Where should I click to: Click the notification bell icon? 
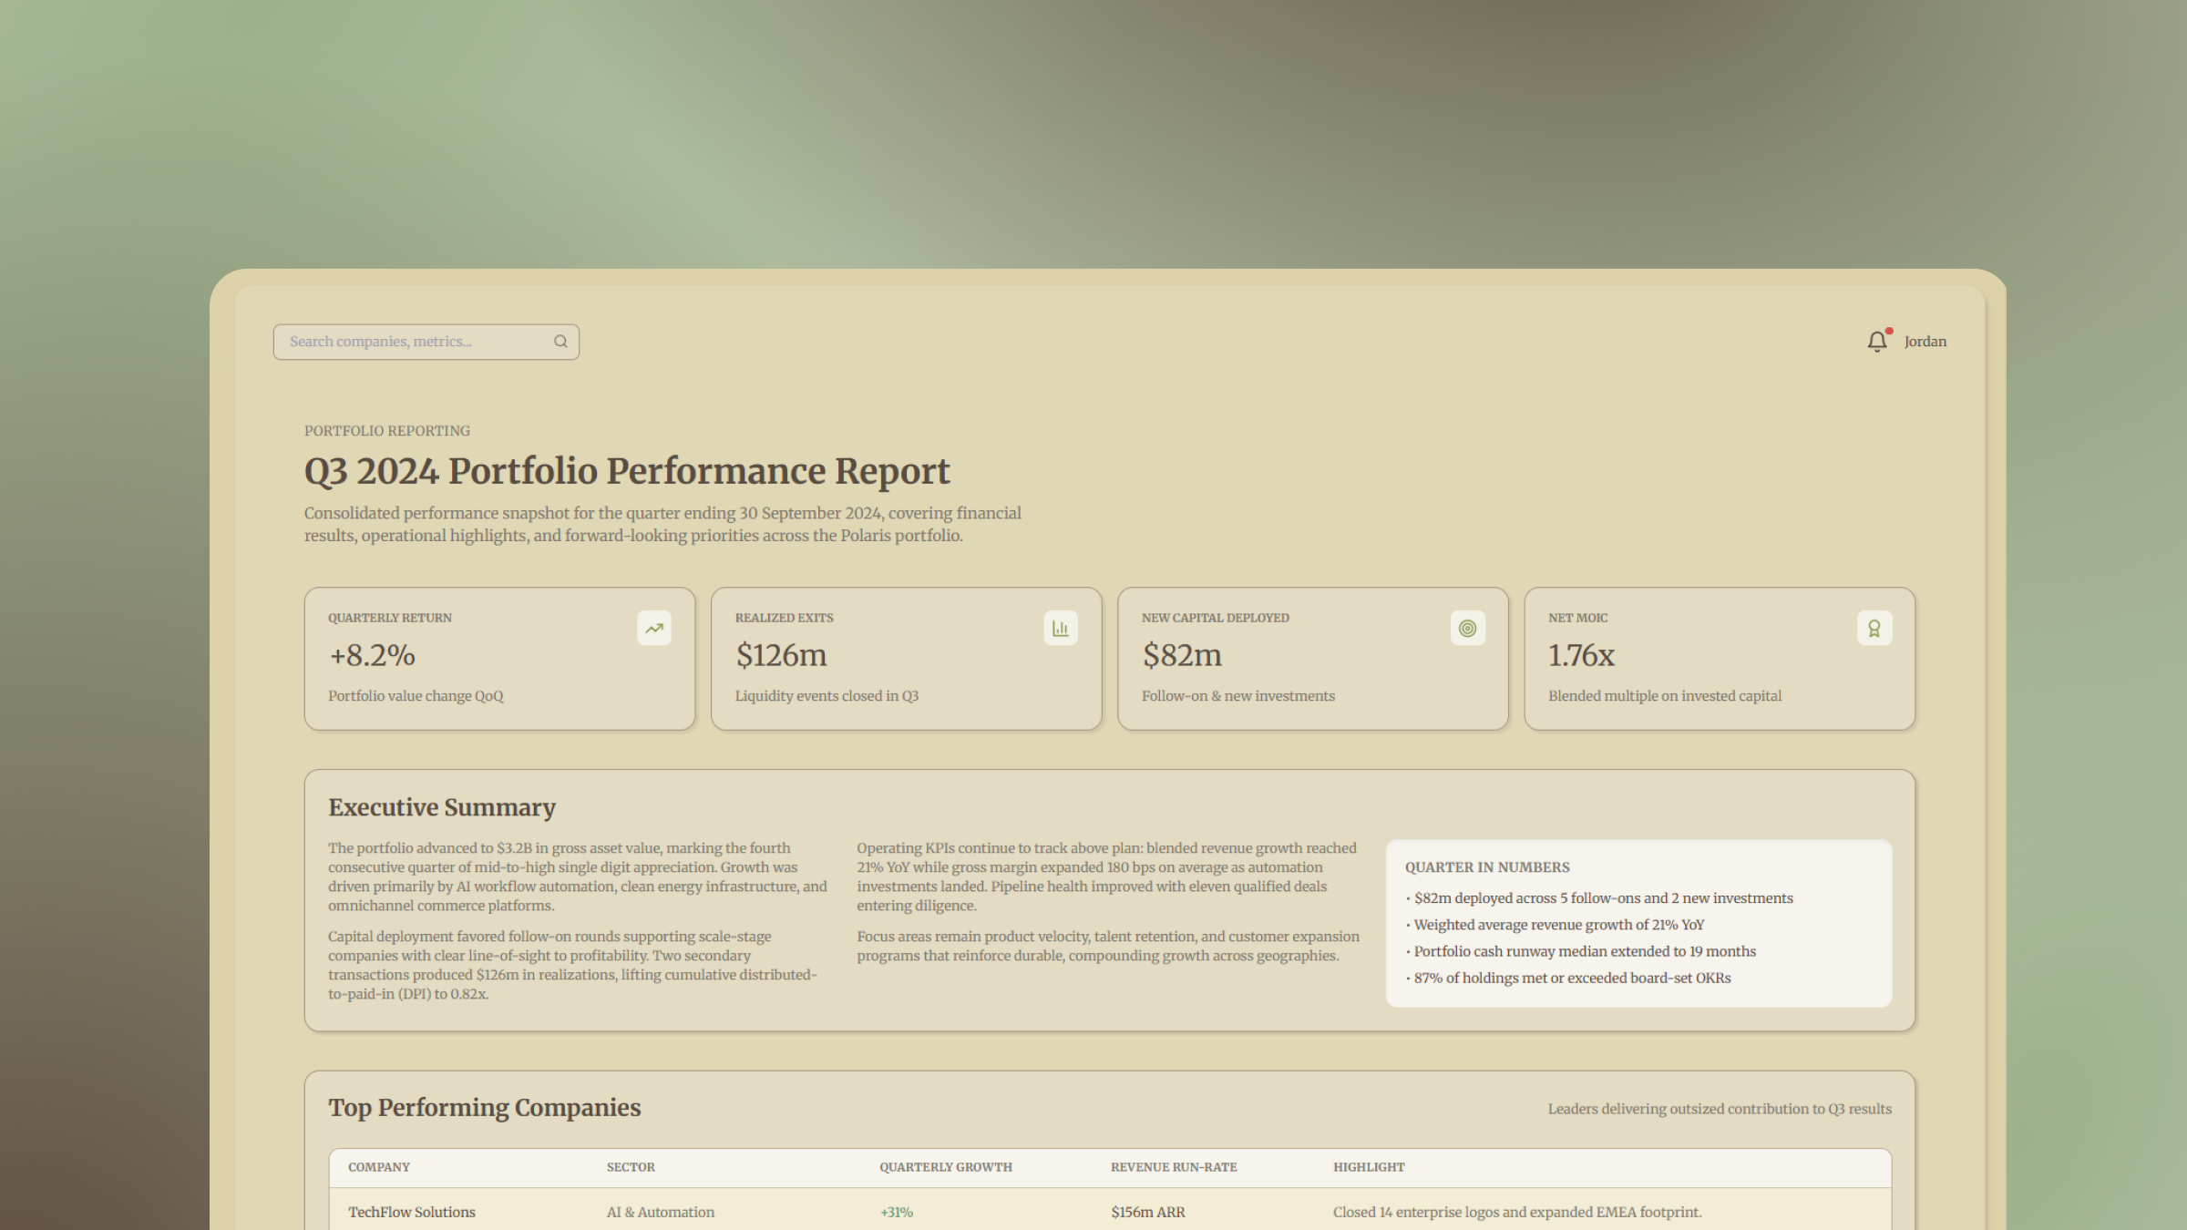pos(1876,342)
